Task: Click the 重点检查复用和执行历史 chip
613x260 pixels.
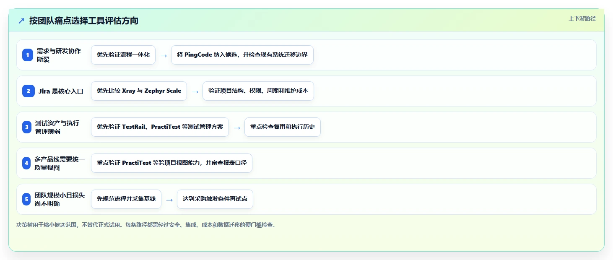Action: [x=283, y=127]
